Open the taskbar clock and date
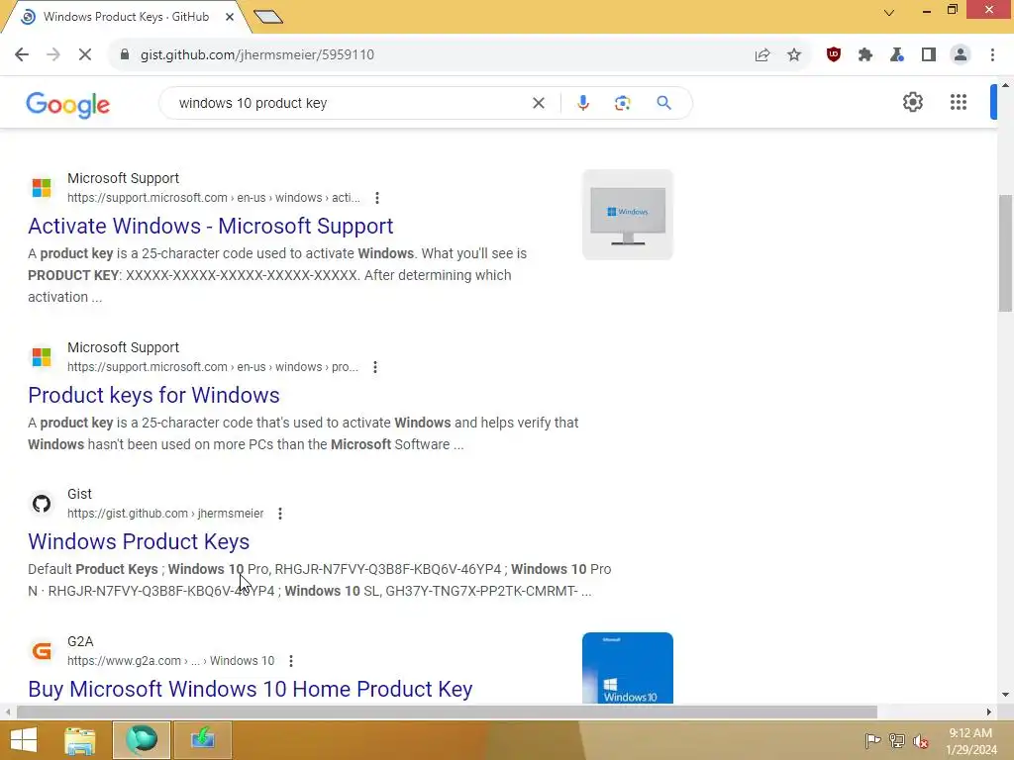Screen dimensions: 1014x760 tap(970, 741)
